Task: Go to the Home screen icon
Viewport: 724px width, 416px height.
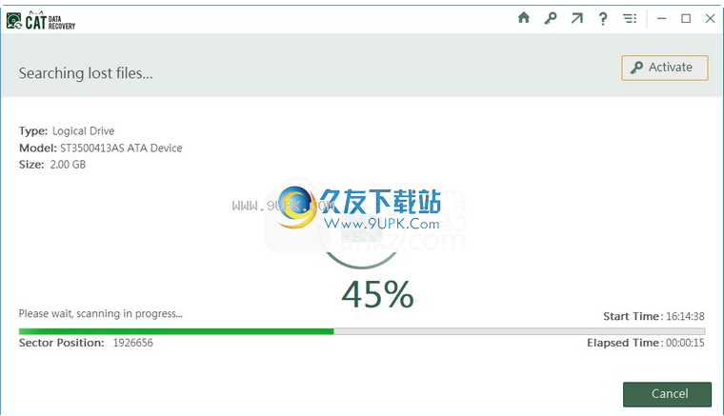Action: click(524, 18)
